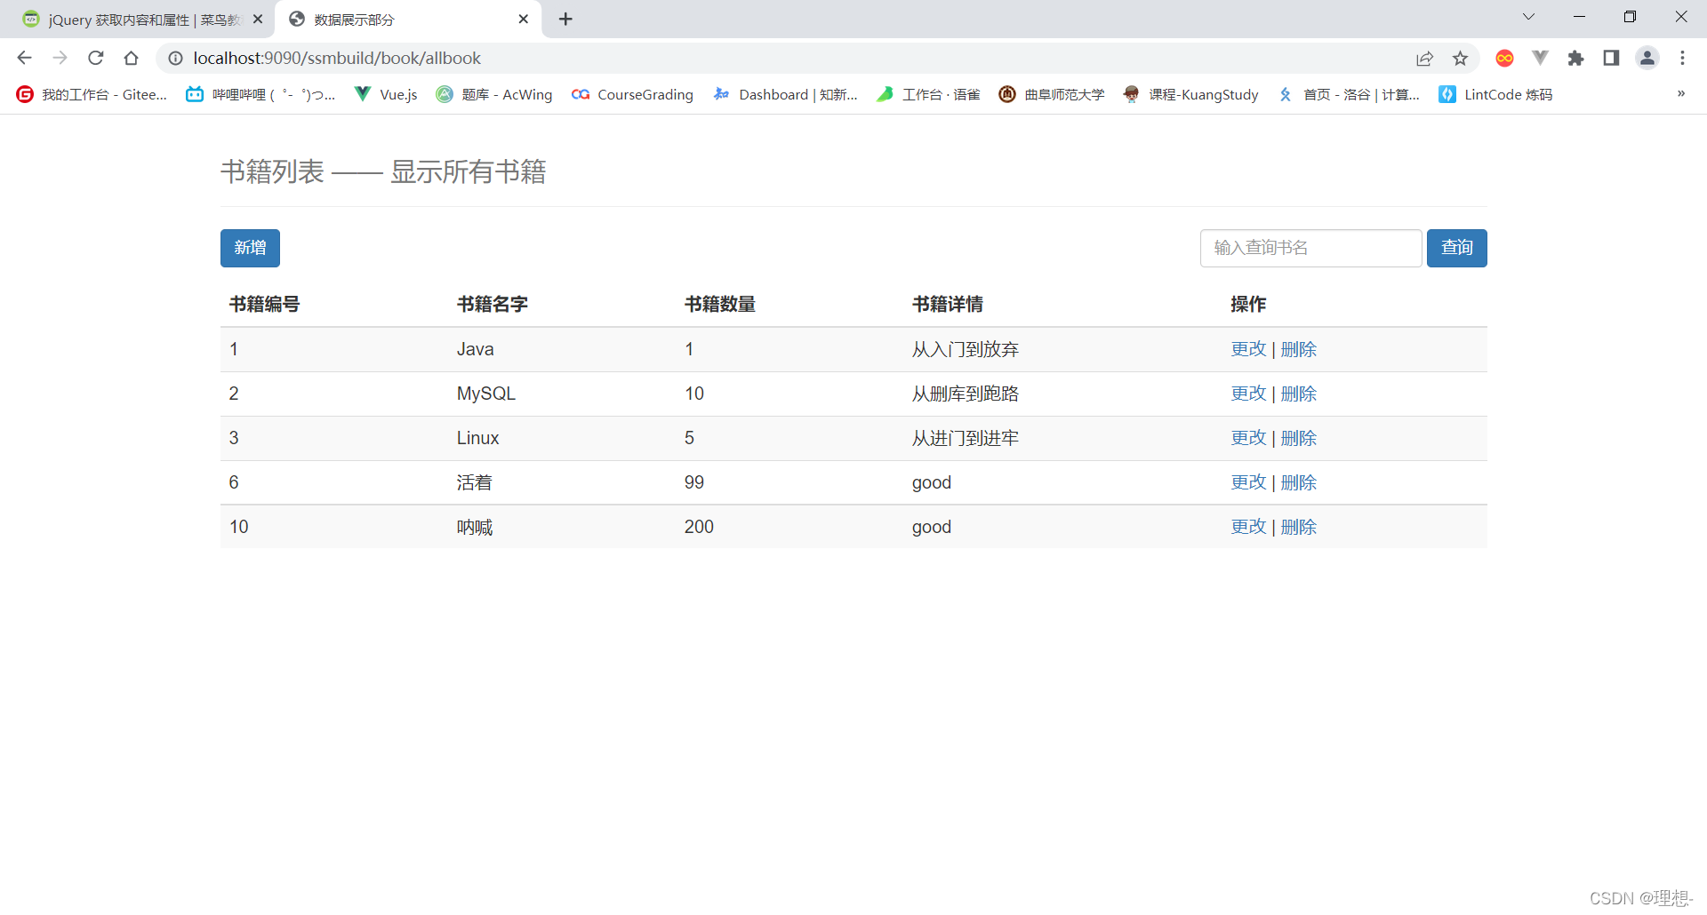Open the LintCode 炼码 bookmark
This screenshot has width=1707, height=915.
[1495, 94]
